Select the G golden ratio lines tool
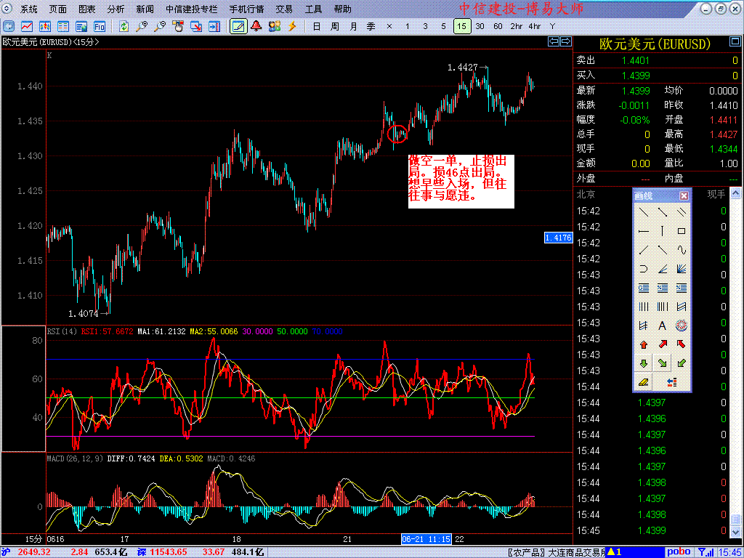Screen dimensions: 744x558 point(644,288)
